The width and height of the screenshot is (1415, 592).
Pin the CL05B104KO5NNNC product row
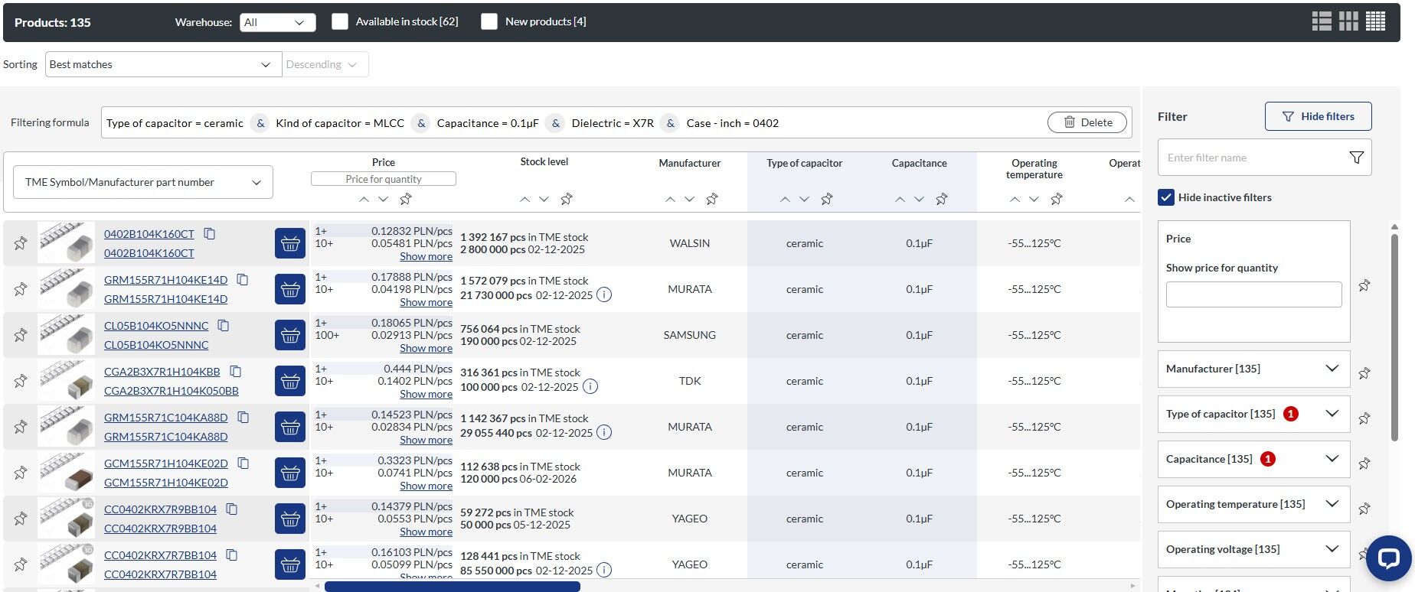click(21, 335)
